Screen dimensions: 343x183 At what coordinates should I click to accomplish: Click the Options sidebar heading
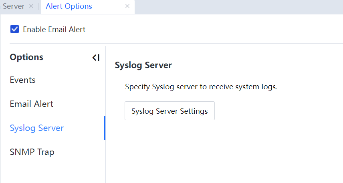click(x=26, y=57)
